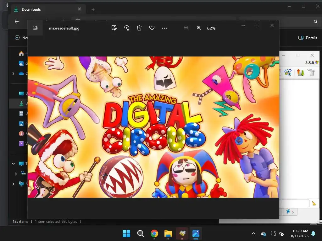Go back in File Explorer
Screen dimensions: 322x241
pyautogui.click(x=17, y=22)
